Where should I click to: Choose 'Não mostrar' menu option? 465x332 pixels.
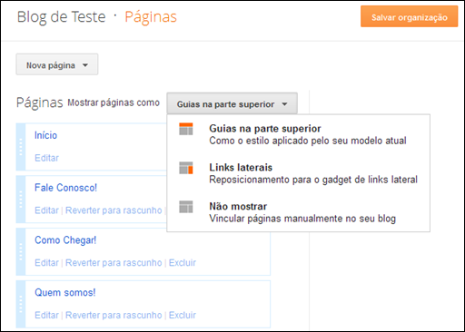tap(298, 212)
